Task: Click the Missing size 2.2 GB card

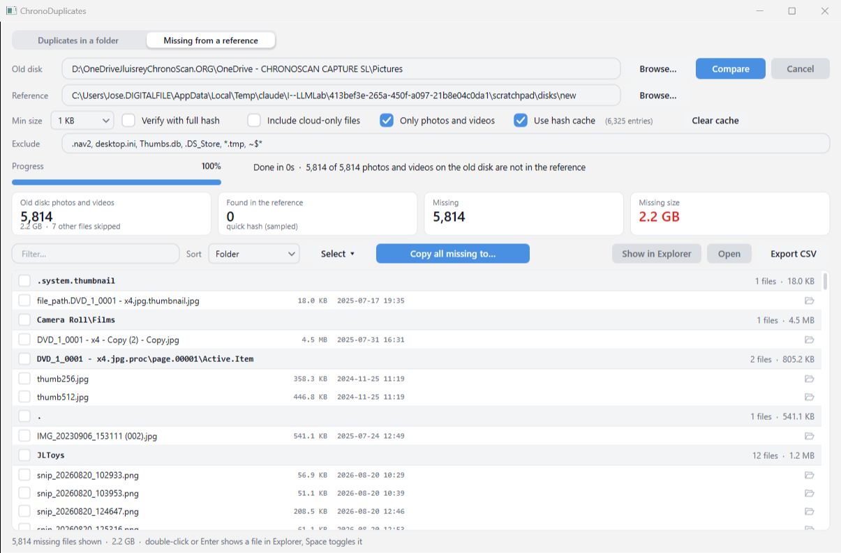Action: (730, 213)
